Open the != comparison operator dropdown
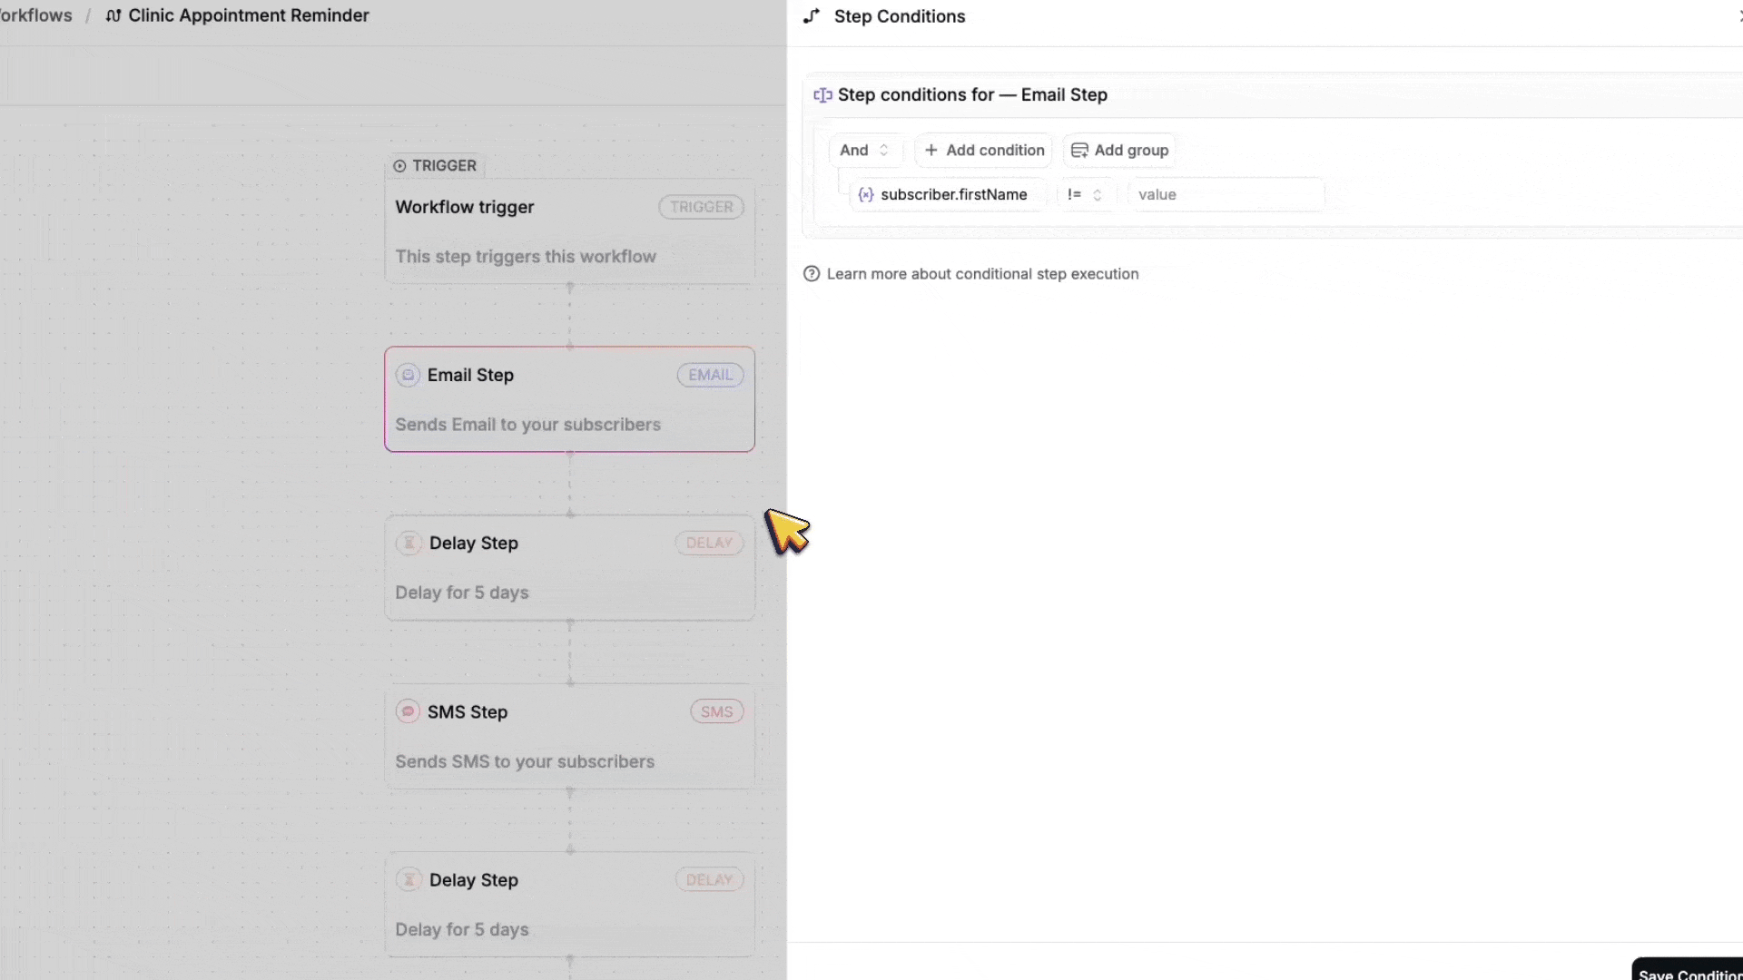Screen dimensions: 1743x980 (1085, 194)
